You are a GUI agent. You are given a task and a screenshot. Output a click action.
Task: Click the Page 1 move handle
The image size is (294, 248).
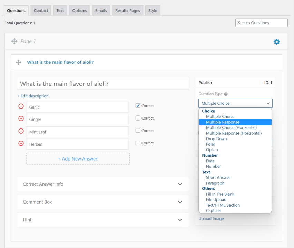[x=14, y=41]
